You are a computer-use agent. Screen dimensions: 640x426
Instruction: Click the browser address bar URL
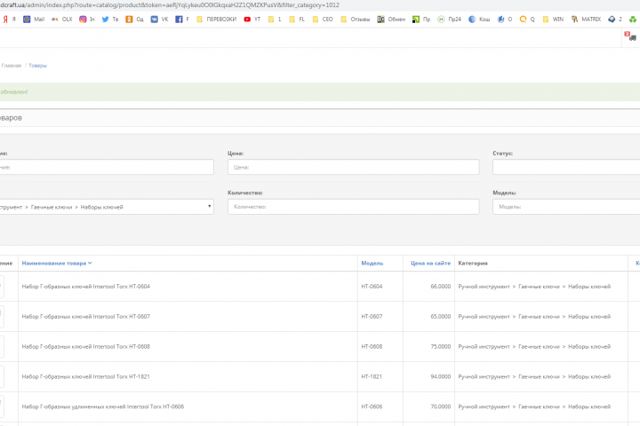tap(170, 5)
